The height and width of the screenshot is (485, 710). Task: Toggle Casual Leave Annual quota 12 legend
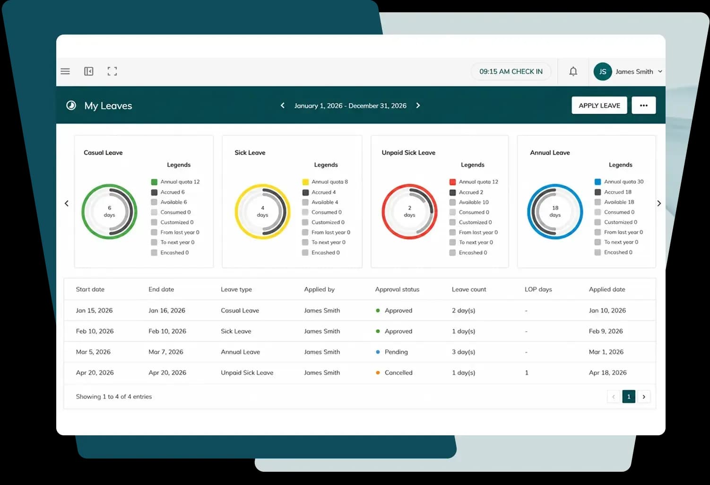pos(175,182)
